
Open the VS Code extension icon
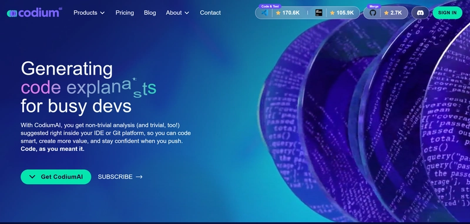tap(264, 12)
